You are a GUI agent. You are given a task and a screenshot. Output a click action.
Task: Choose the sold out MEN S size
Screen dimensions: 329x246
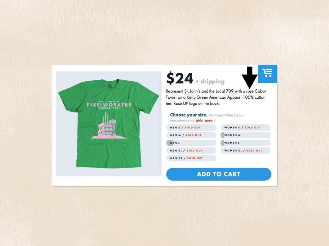[191, 127]
